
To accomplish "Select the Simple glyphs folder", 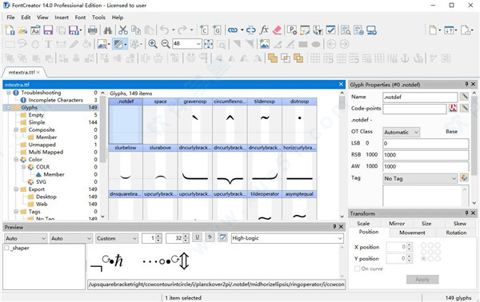I will tap(37, 122).
